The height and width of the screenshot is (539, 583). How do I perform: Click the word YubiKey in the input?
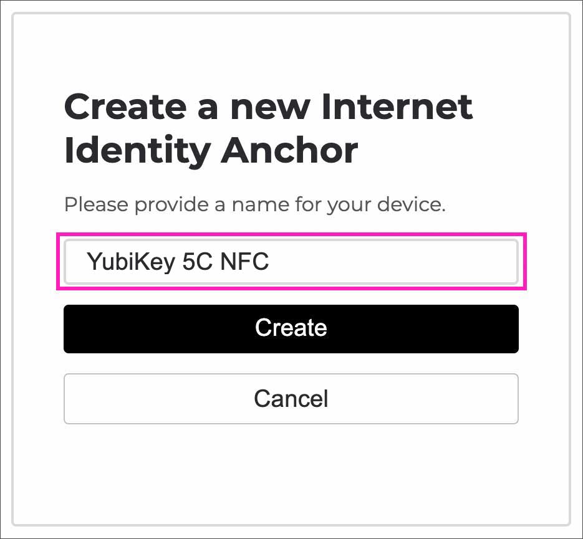tap(131, 262)
